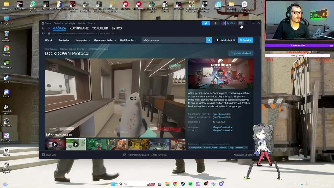Click the LOCKDOWN Protocol capsule image

[221, 74]
